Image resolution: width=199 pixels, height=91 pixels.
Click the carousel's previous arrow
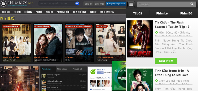(x=5, y=42)
